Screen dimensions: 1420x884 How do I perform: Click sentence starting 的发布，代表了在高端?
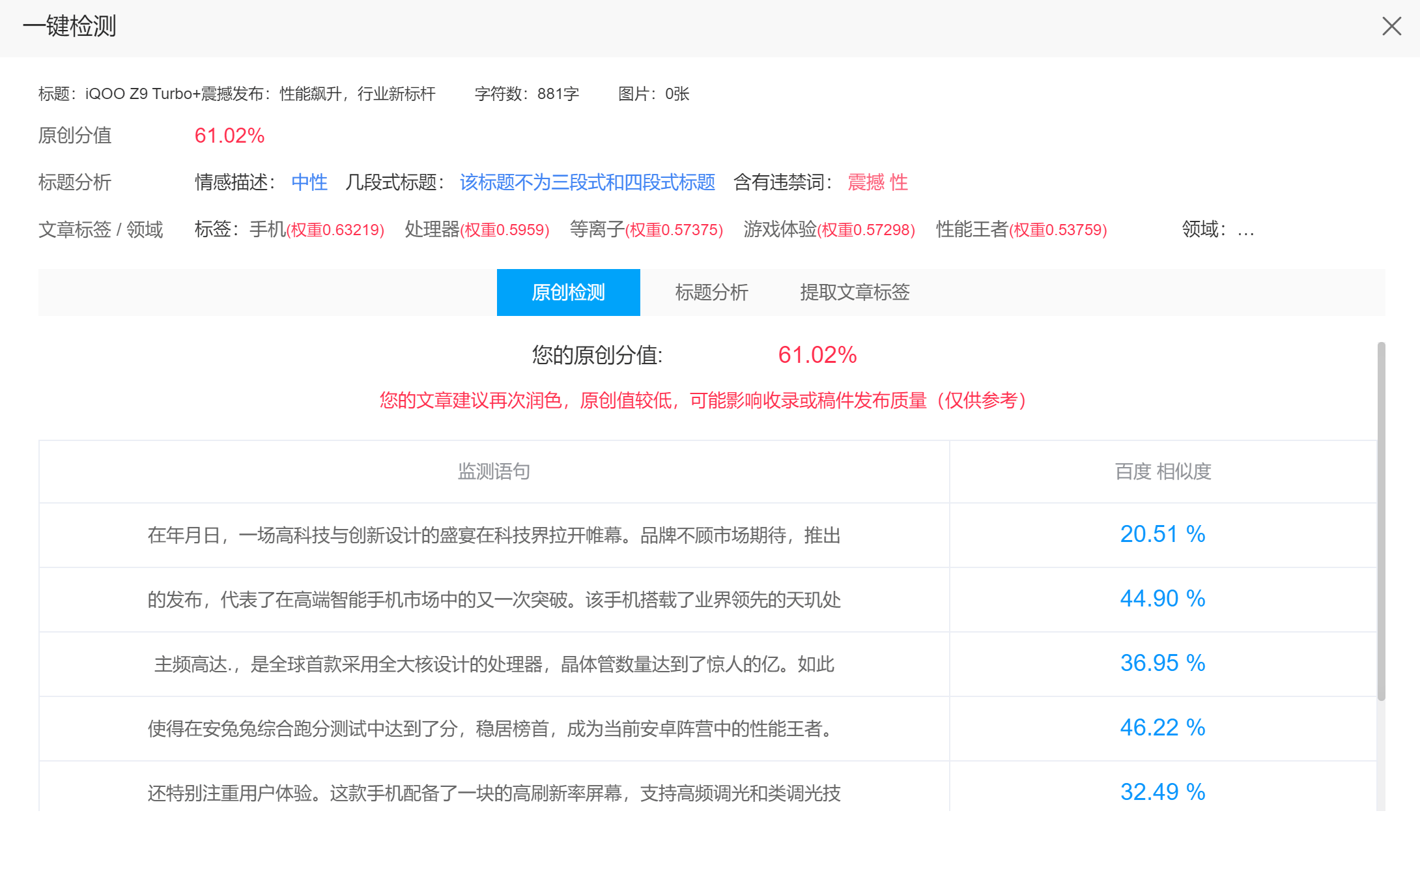tap(494, 600)
